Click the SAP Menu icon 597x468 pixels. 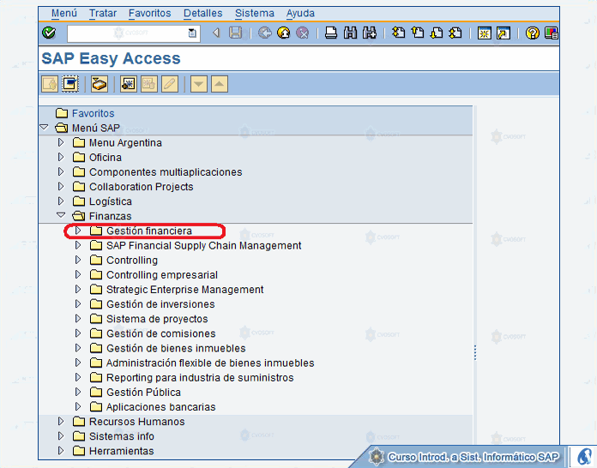coord(70,84)
